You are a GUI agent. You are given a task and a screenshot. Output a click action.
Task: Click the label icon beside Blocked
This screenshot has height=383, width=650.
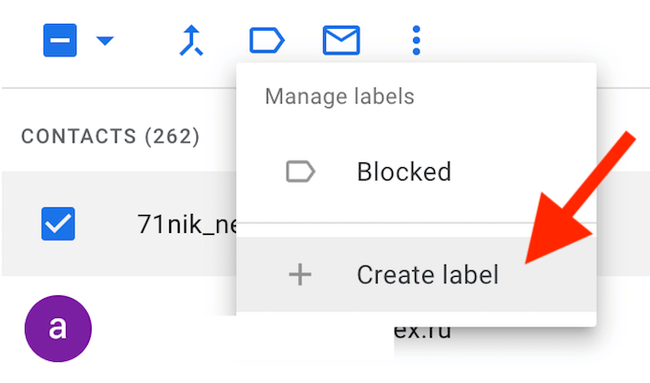coord(300,172)
